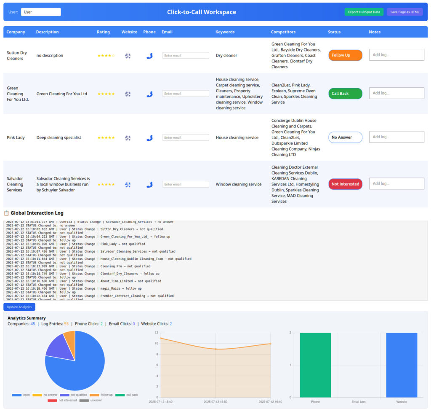Click the star rating for Sutton Dry Cleaners
The image size is (431, 409).
[106, 56]
